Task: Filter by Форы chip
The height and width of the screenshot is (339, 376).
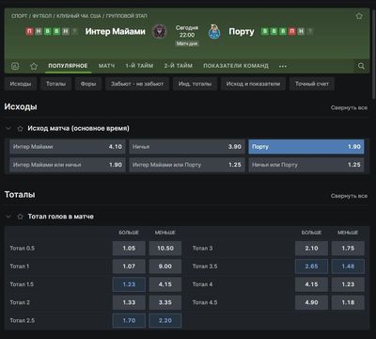Action: [x=88, y=84]
